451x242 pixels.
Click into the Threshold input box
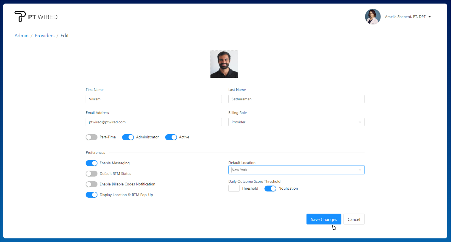pos(234,188)
